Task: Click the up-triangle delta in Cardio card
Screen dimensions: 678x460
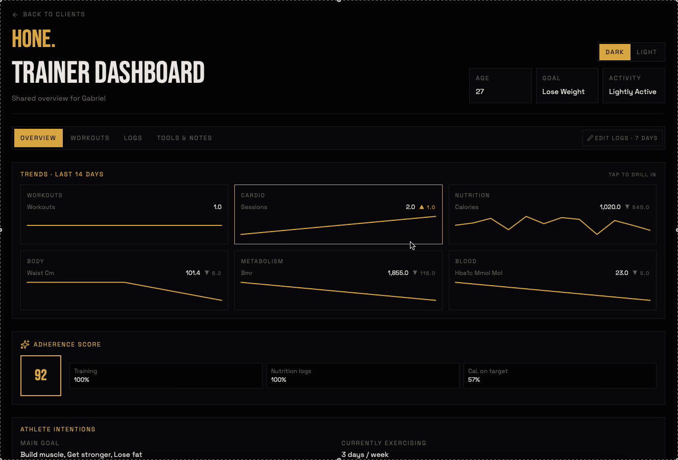Action: (427, 207)
